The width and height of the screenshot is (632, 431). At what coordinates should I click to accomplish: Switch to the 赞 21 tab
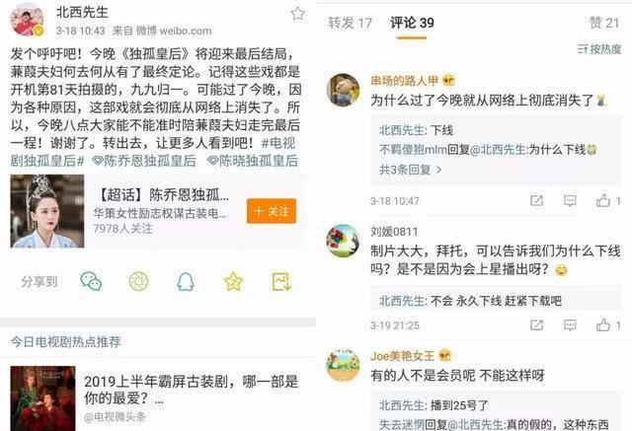tap(604, 23)
